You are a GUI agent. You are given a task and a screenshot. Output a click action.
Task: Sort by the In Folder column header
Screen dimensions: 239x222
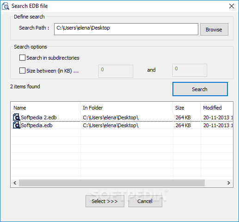point(127,108)
